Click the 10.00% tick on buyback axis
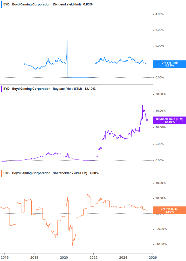 [x=160, y=127]
